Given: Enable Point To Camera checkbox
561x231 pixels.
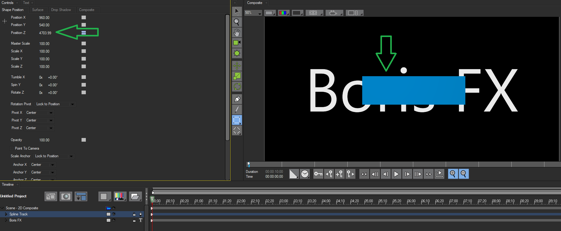Looking at the screenshot, I should pyautogui.click(x=12, y=148).
